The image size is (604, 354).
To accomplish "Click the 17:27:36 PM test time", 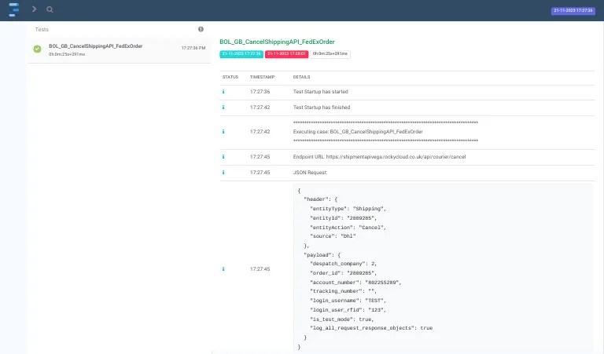I will pos(193,48).
